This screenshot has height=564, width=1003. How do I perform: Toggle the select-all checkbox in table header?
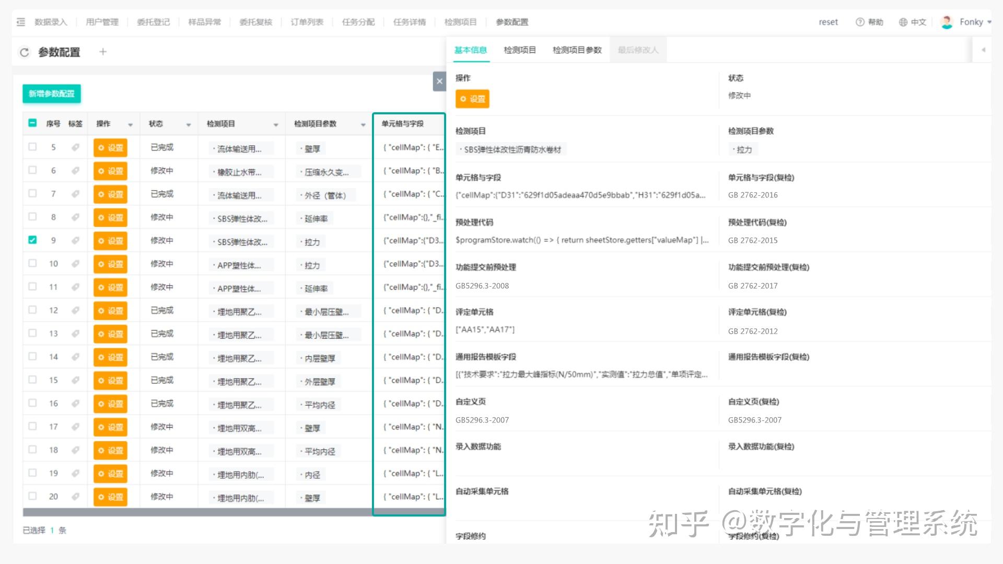pyautogui.click(x=32, y=124)
